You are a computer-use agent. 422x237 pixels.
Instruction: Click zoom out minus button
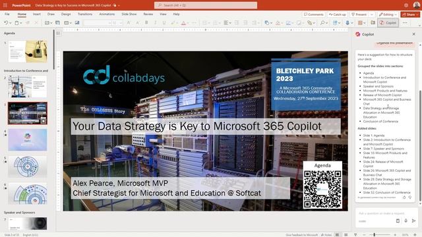[364, 235]
